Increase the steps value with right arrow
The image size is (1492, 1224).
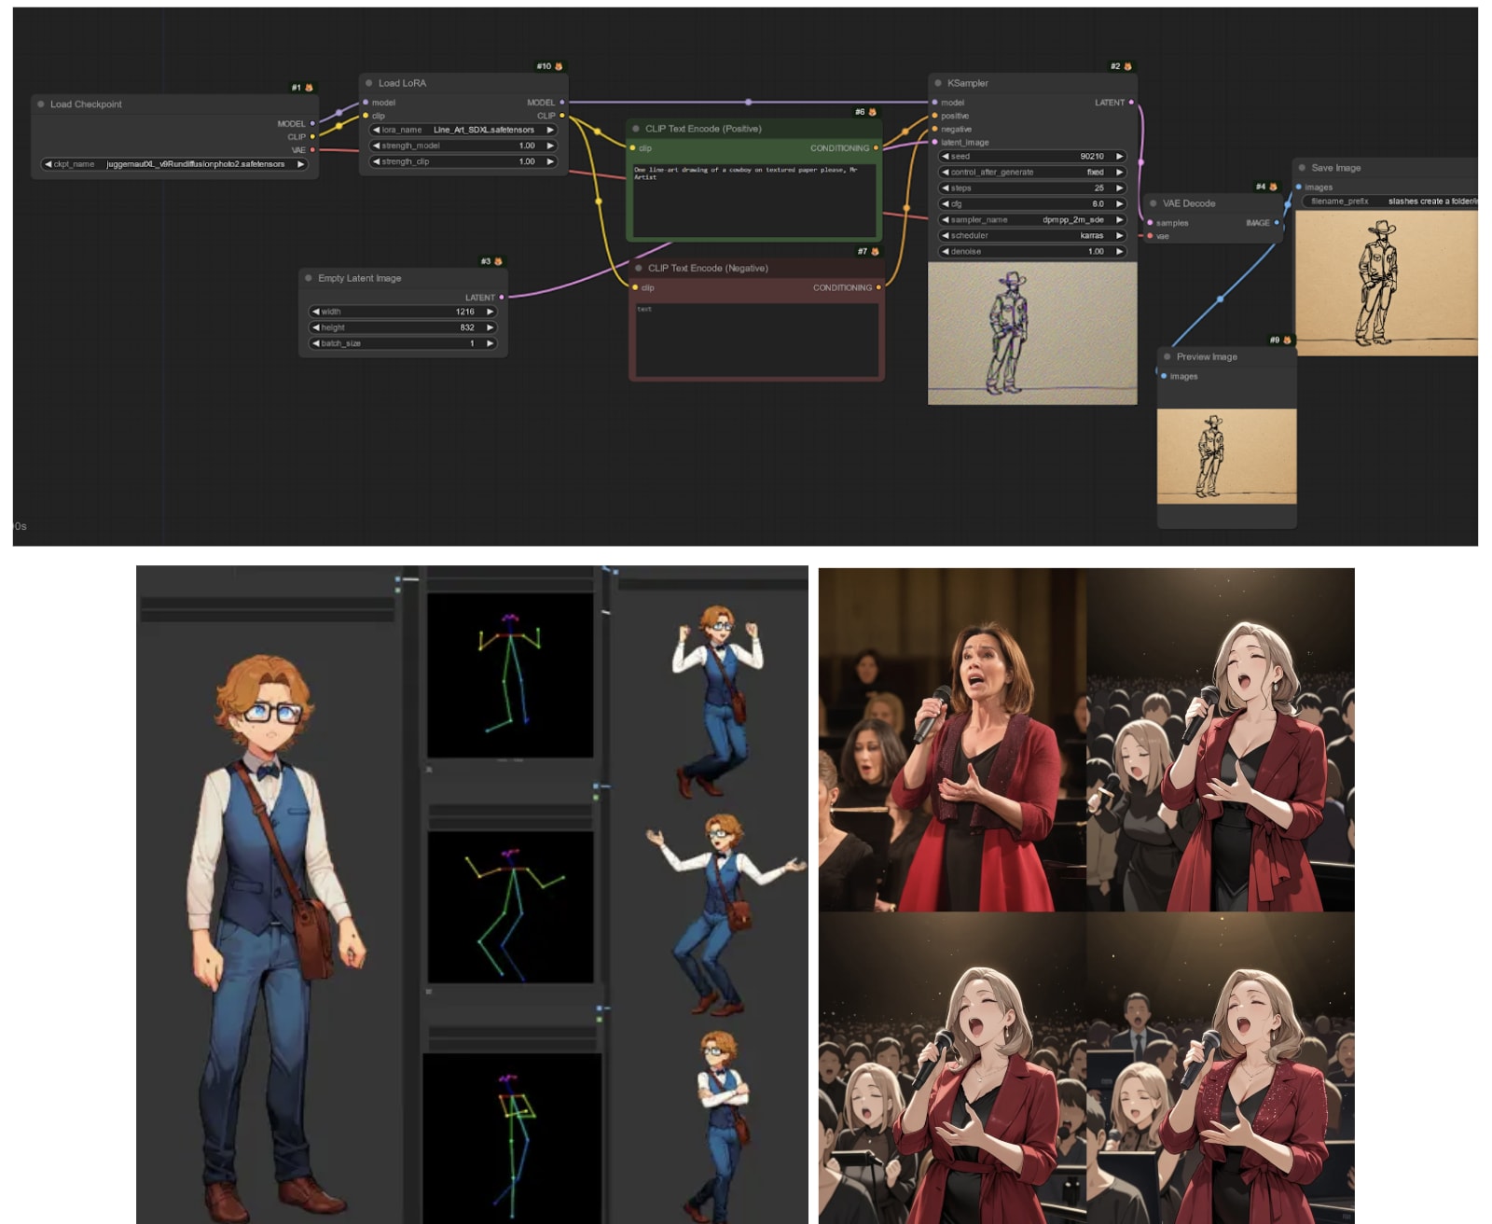pos(1119,188)
